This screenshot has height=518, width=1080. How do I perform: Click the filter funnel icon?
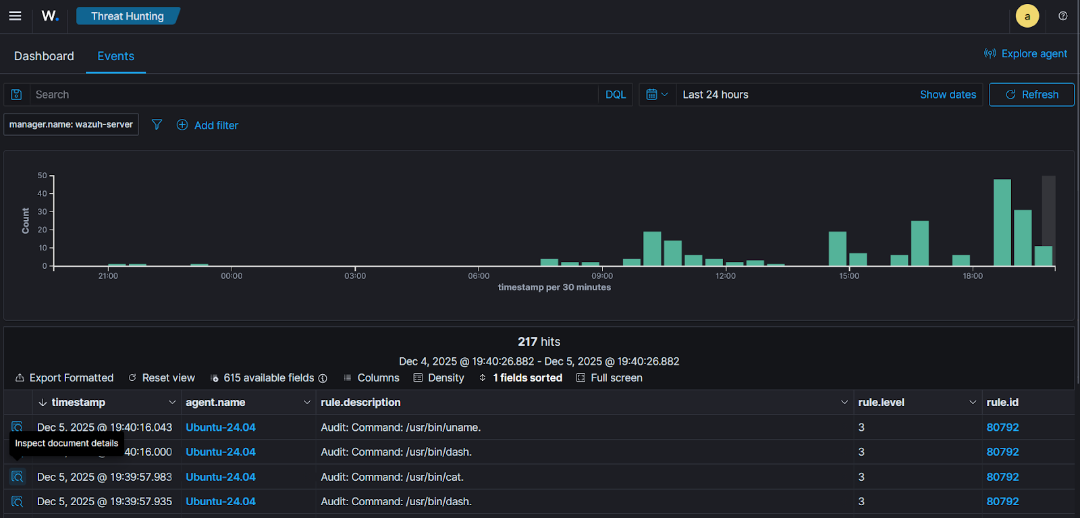click(157, 125)
